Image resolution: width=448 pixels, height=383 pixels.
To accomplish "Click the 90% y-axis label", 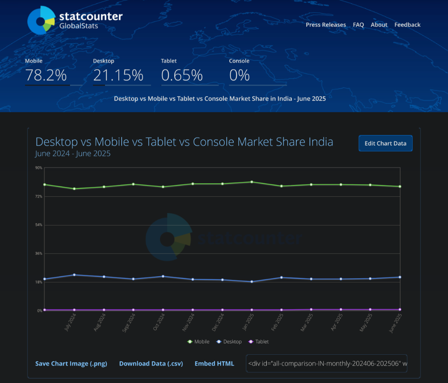I will [x=39, y=168].
